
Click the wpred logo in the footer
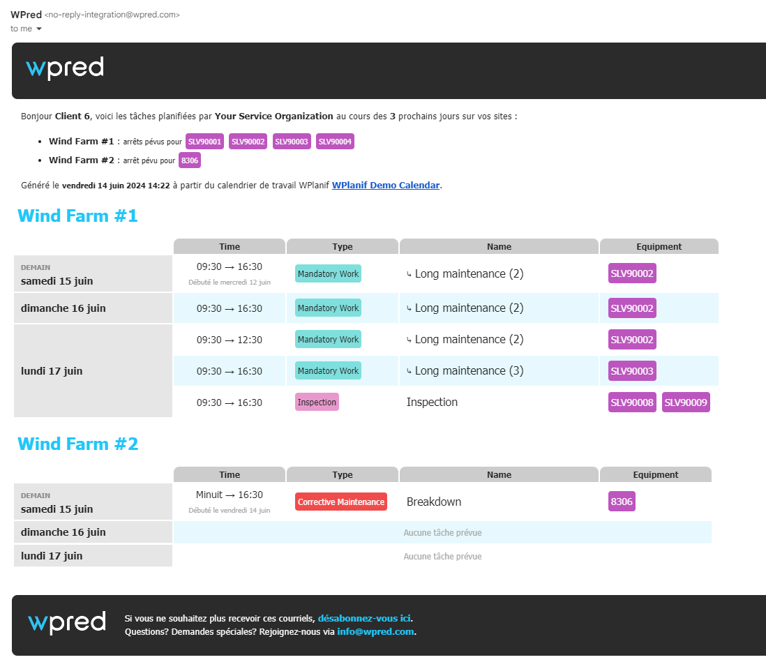(x=67, y=623)
